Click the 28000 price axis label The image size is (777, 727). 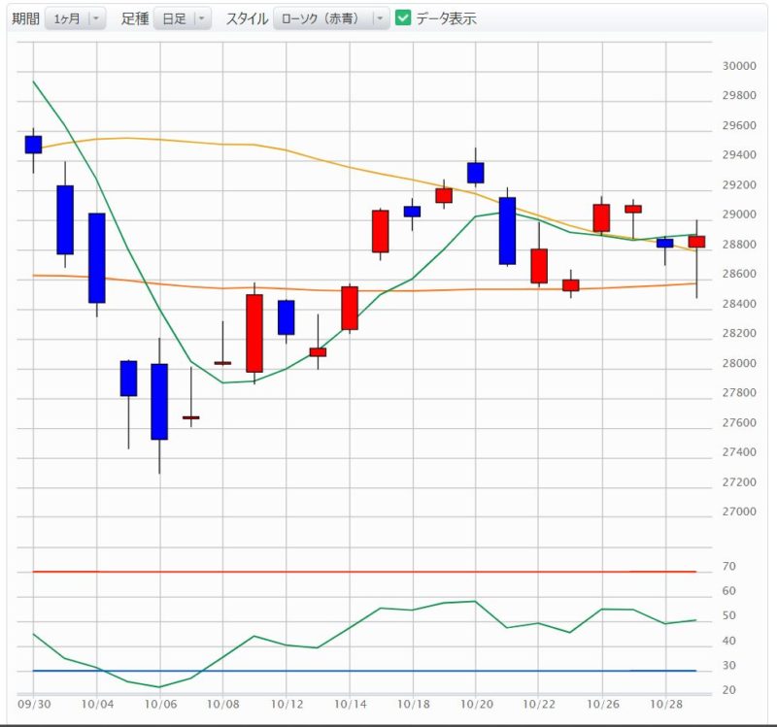(x=739, y=363)
